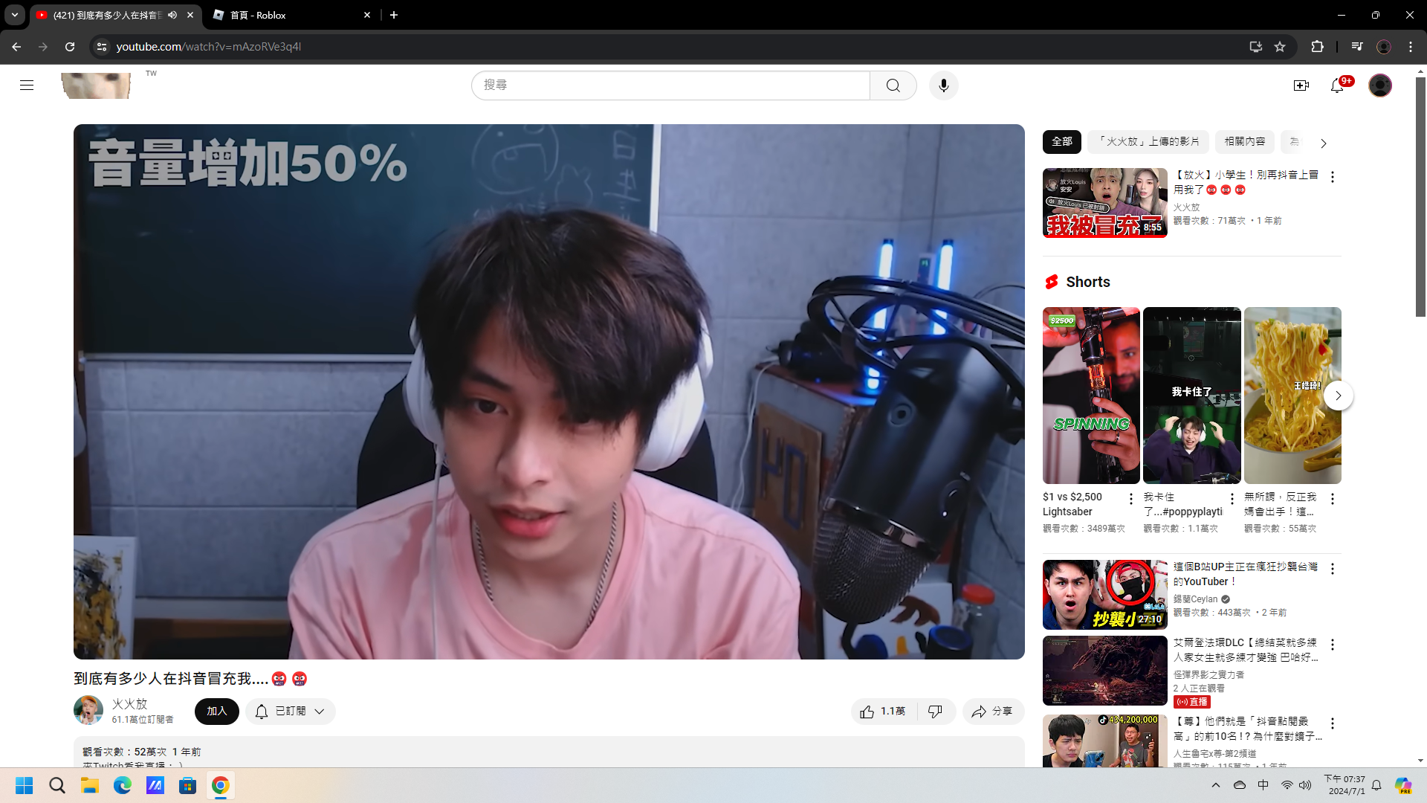
Task: Switch to the 首頁 - Roblox browser tab
Action: (291, 15)
